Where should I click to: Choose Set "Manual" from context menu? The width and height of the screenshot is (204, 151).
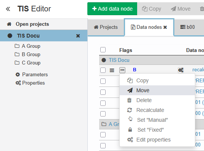157,120
